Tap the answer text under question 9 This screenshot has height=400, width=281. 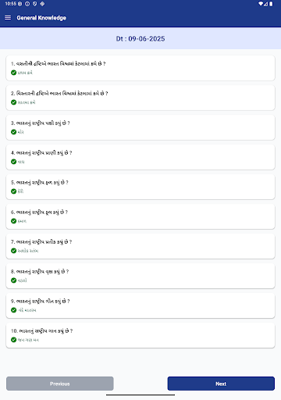point(27,310)
